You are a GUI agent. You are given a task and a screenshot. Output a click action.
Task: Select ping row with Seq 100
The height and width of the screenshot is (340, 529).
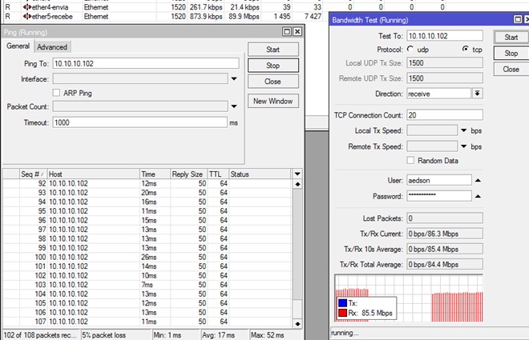147,257
